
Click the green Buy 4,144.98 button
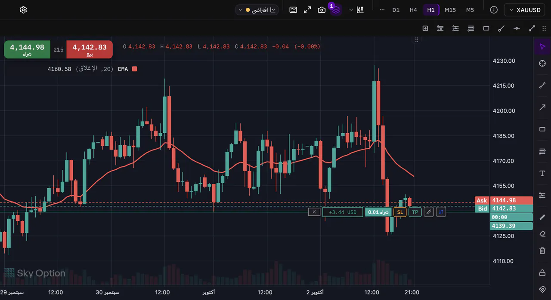click(x=27, y=49)
